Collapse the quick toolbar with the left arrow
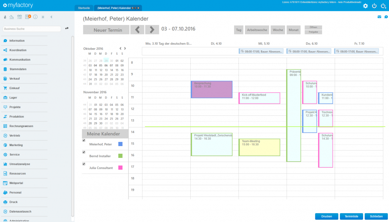Screen dimensions: 389x222 [51, 17]
